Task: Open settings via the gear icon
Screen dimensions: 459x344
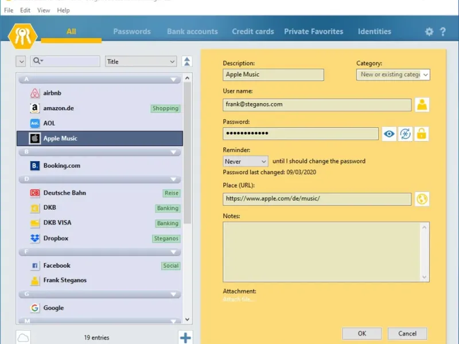Action: coord(429,32)
